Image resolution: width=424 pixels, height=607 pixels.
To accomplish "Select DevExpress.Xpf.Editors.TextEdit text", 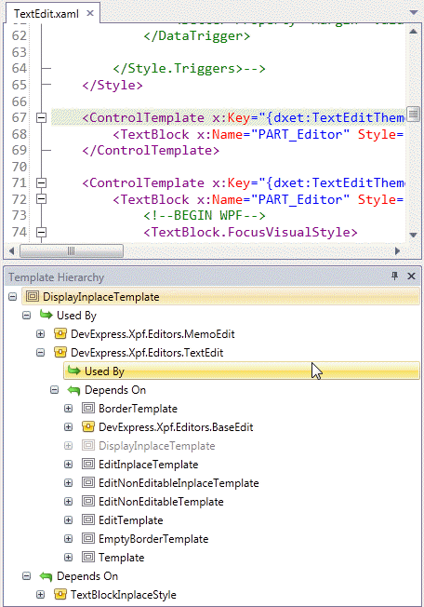I will [x=147, y=353].
